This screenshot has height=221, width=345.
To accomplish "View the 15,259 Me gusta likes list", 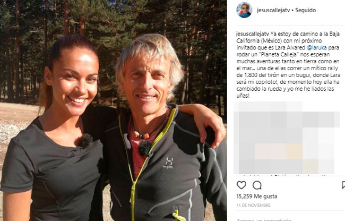I will [x=257, y=196].
